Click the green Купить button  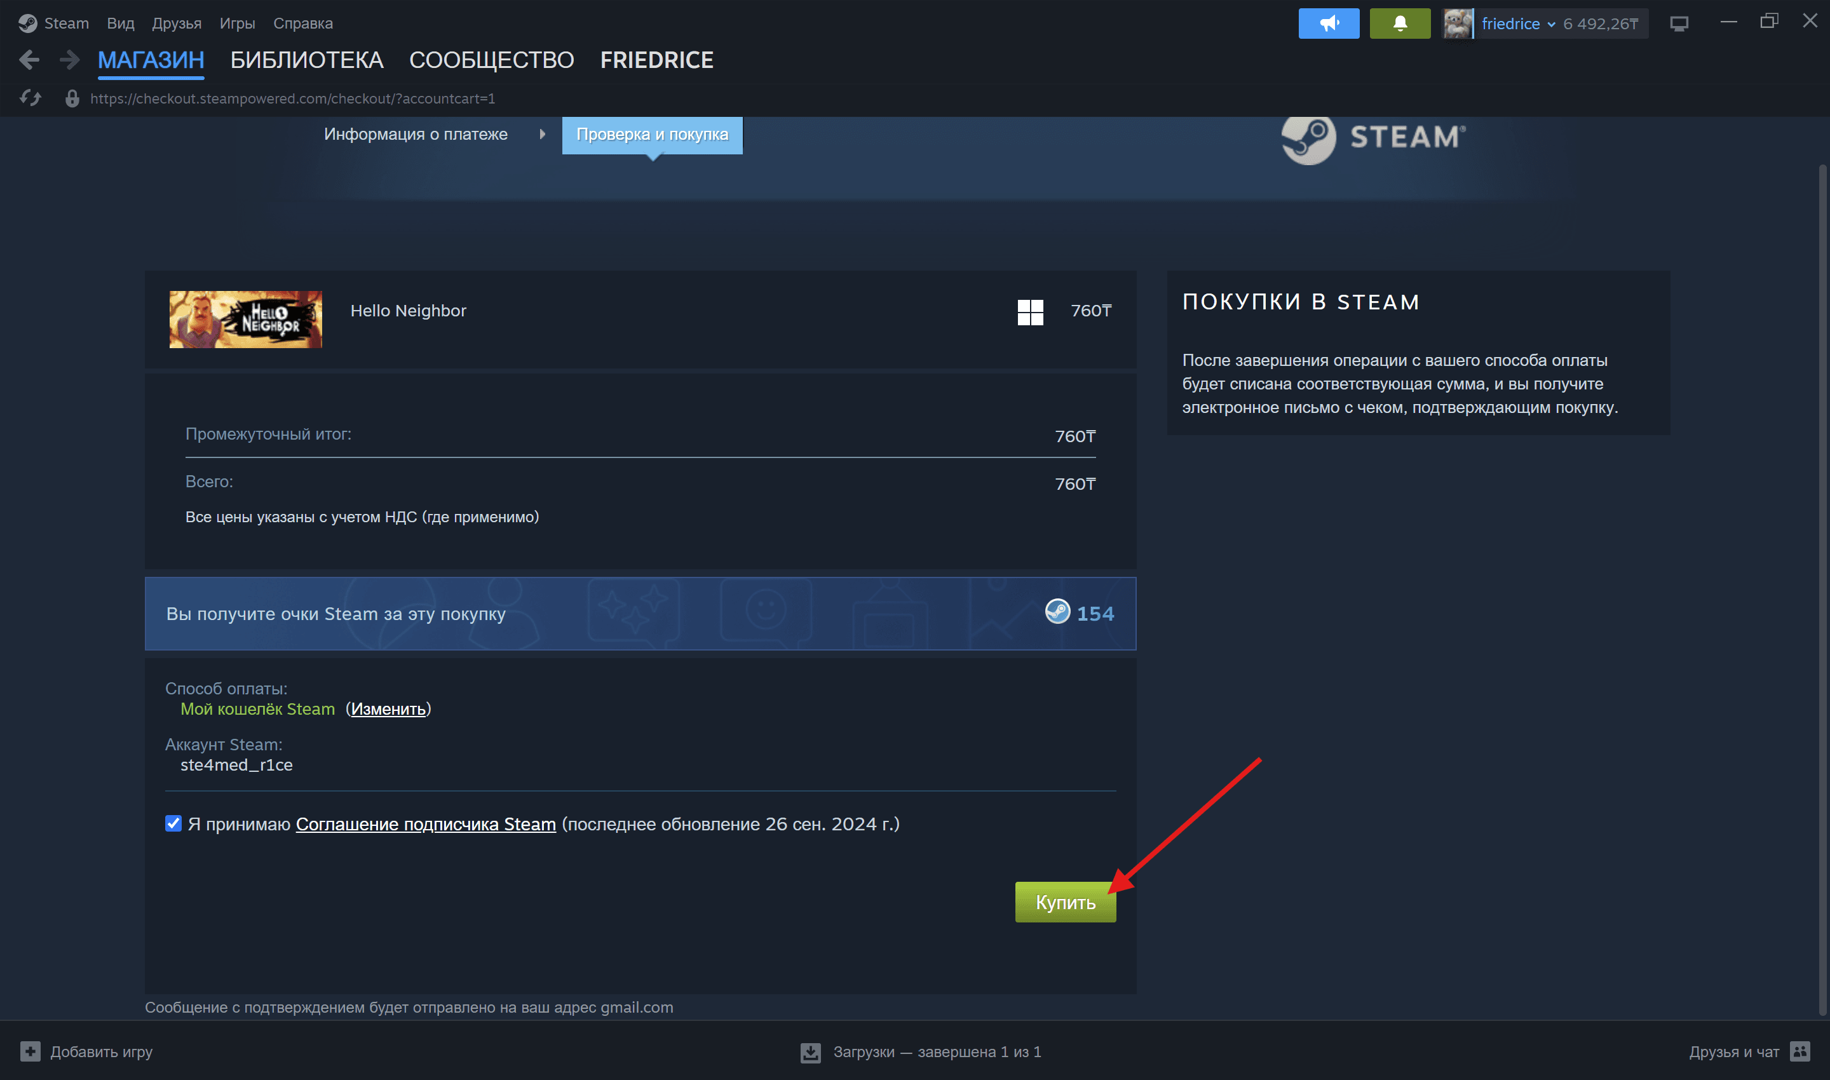pos(1065,901)
